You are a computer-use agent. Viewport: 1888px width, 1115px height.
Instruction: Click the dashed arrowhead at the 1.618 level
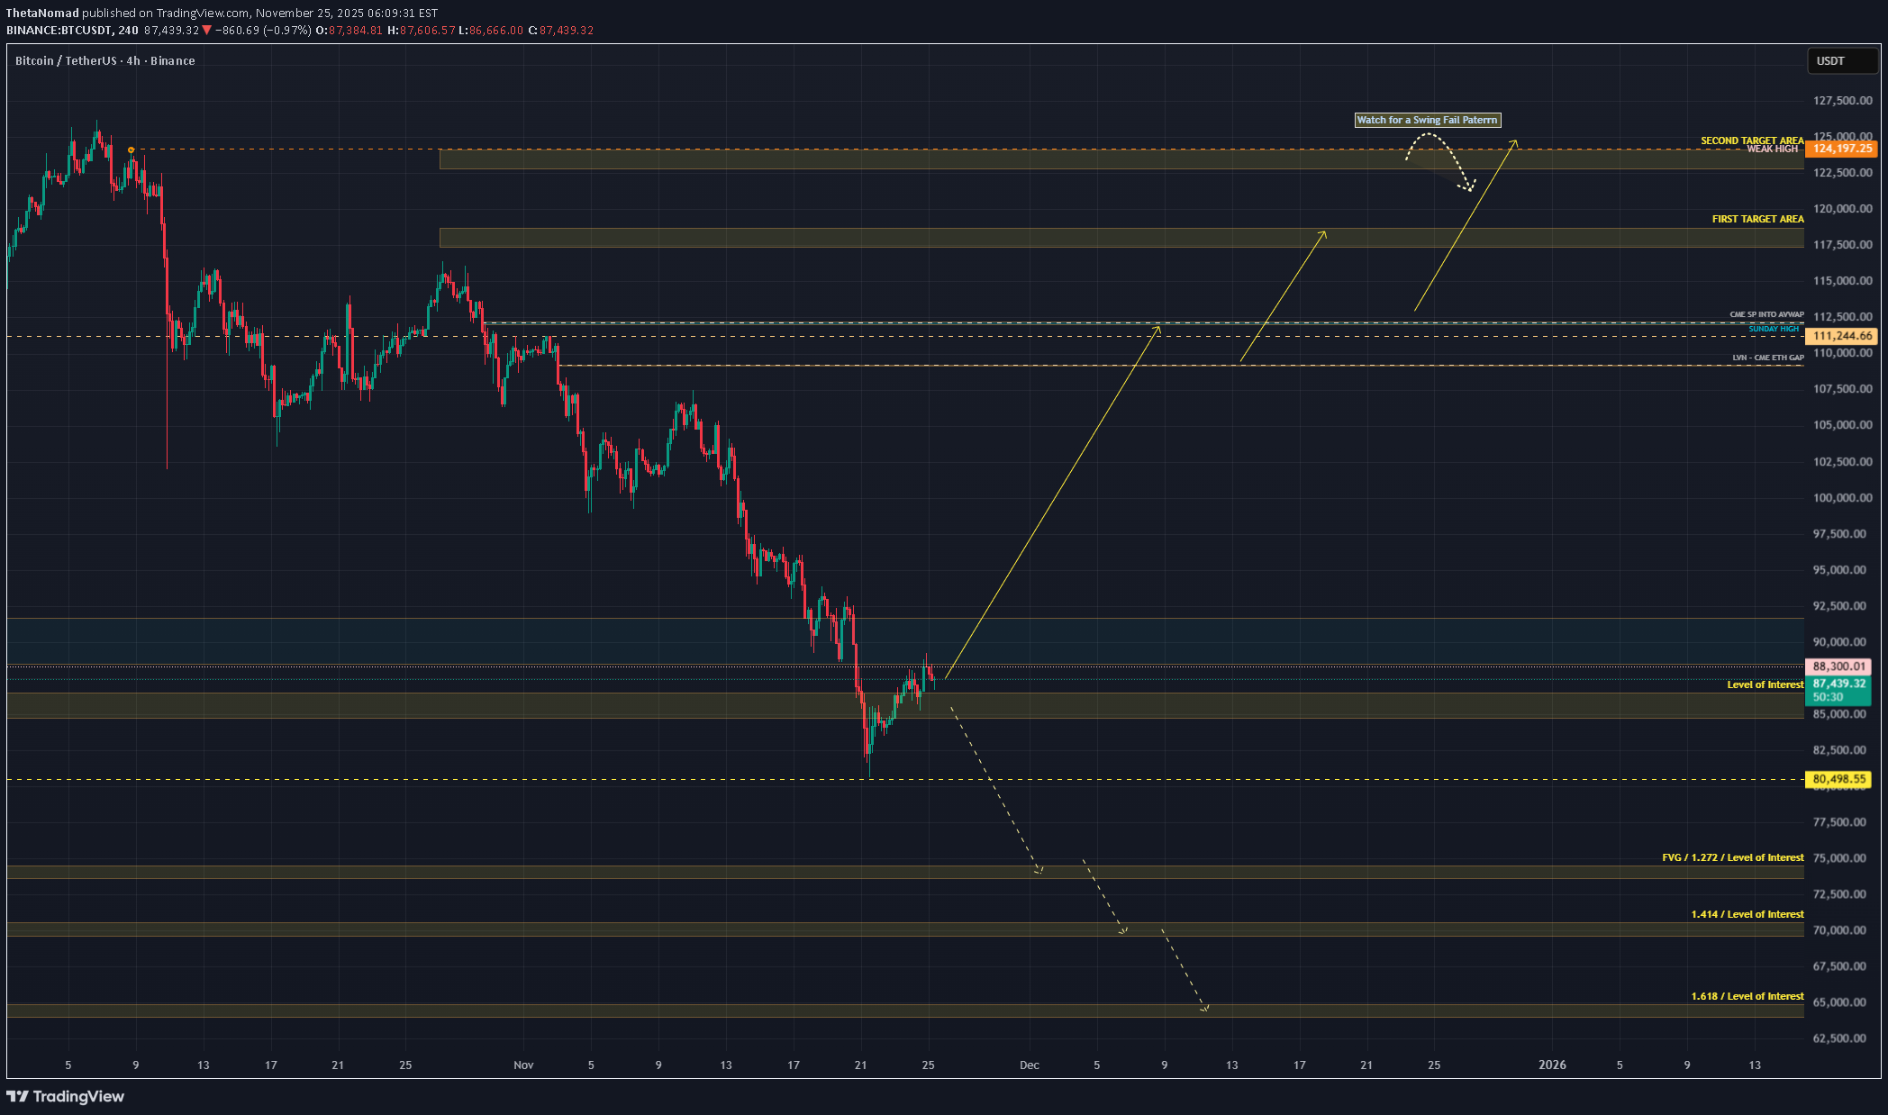point(1204,1009)
